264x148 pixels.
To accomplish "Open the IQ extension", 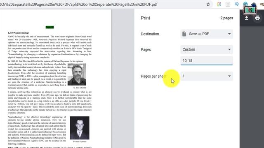I will click(236, 5).
